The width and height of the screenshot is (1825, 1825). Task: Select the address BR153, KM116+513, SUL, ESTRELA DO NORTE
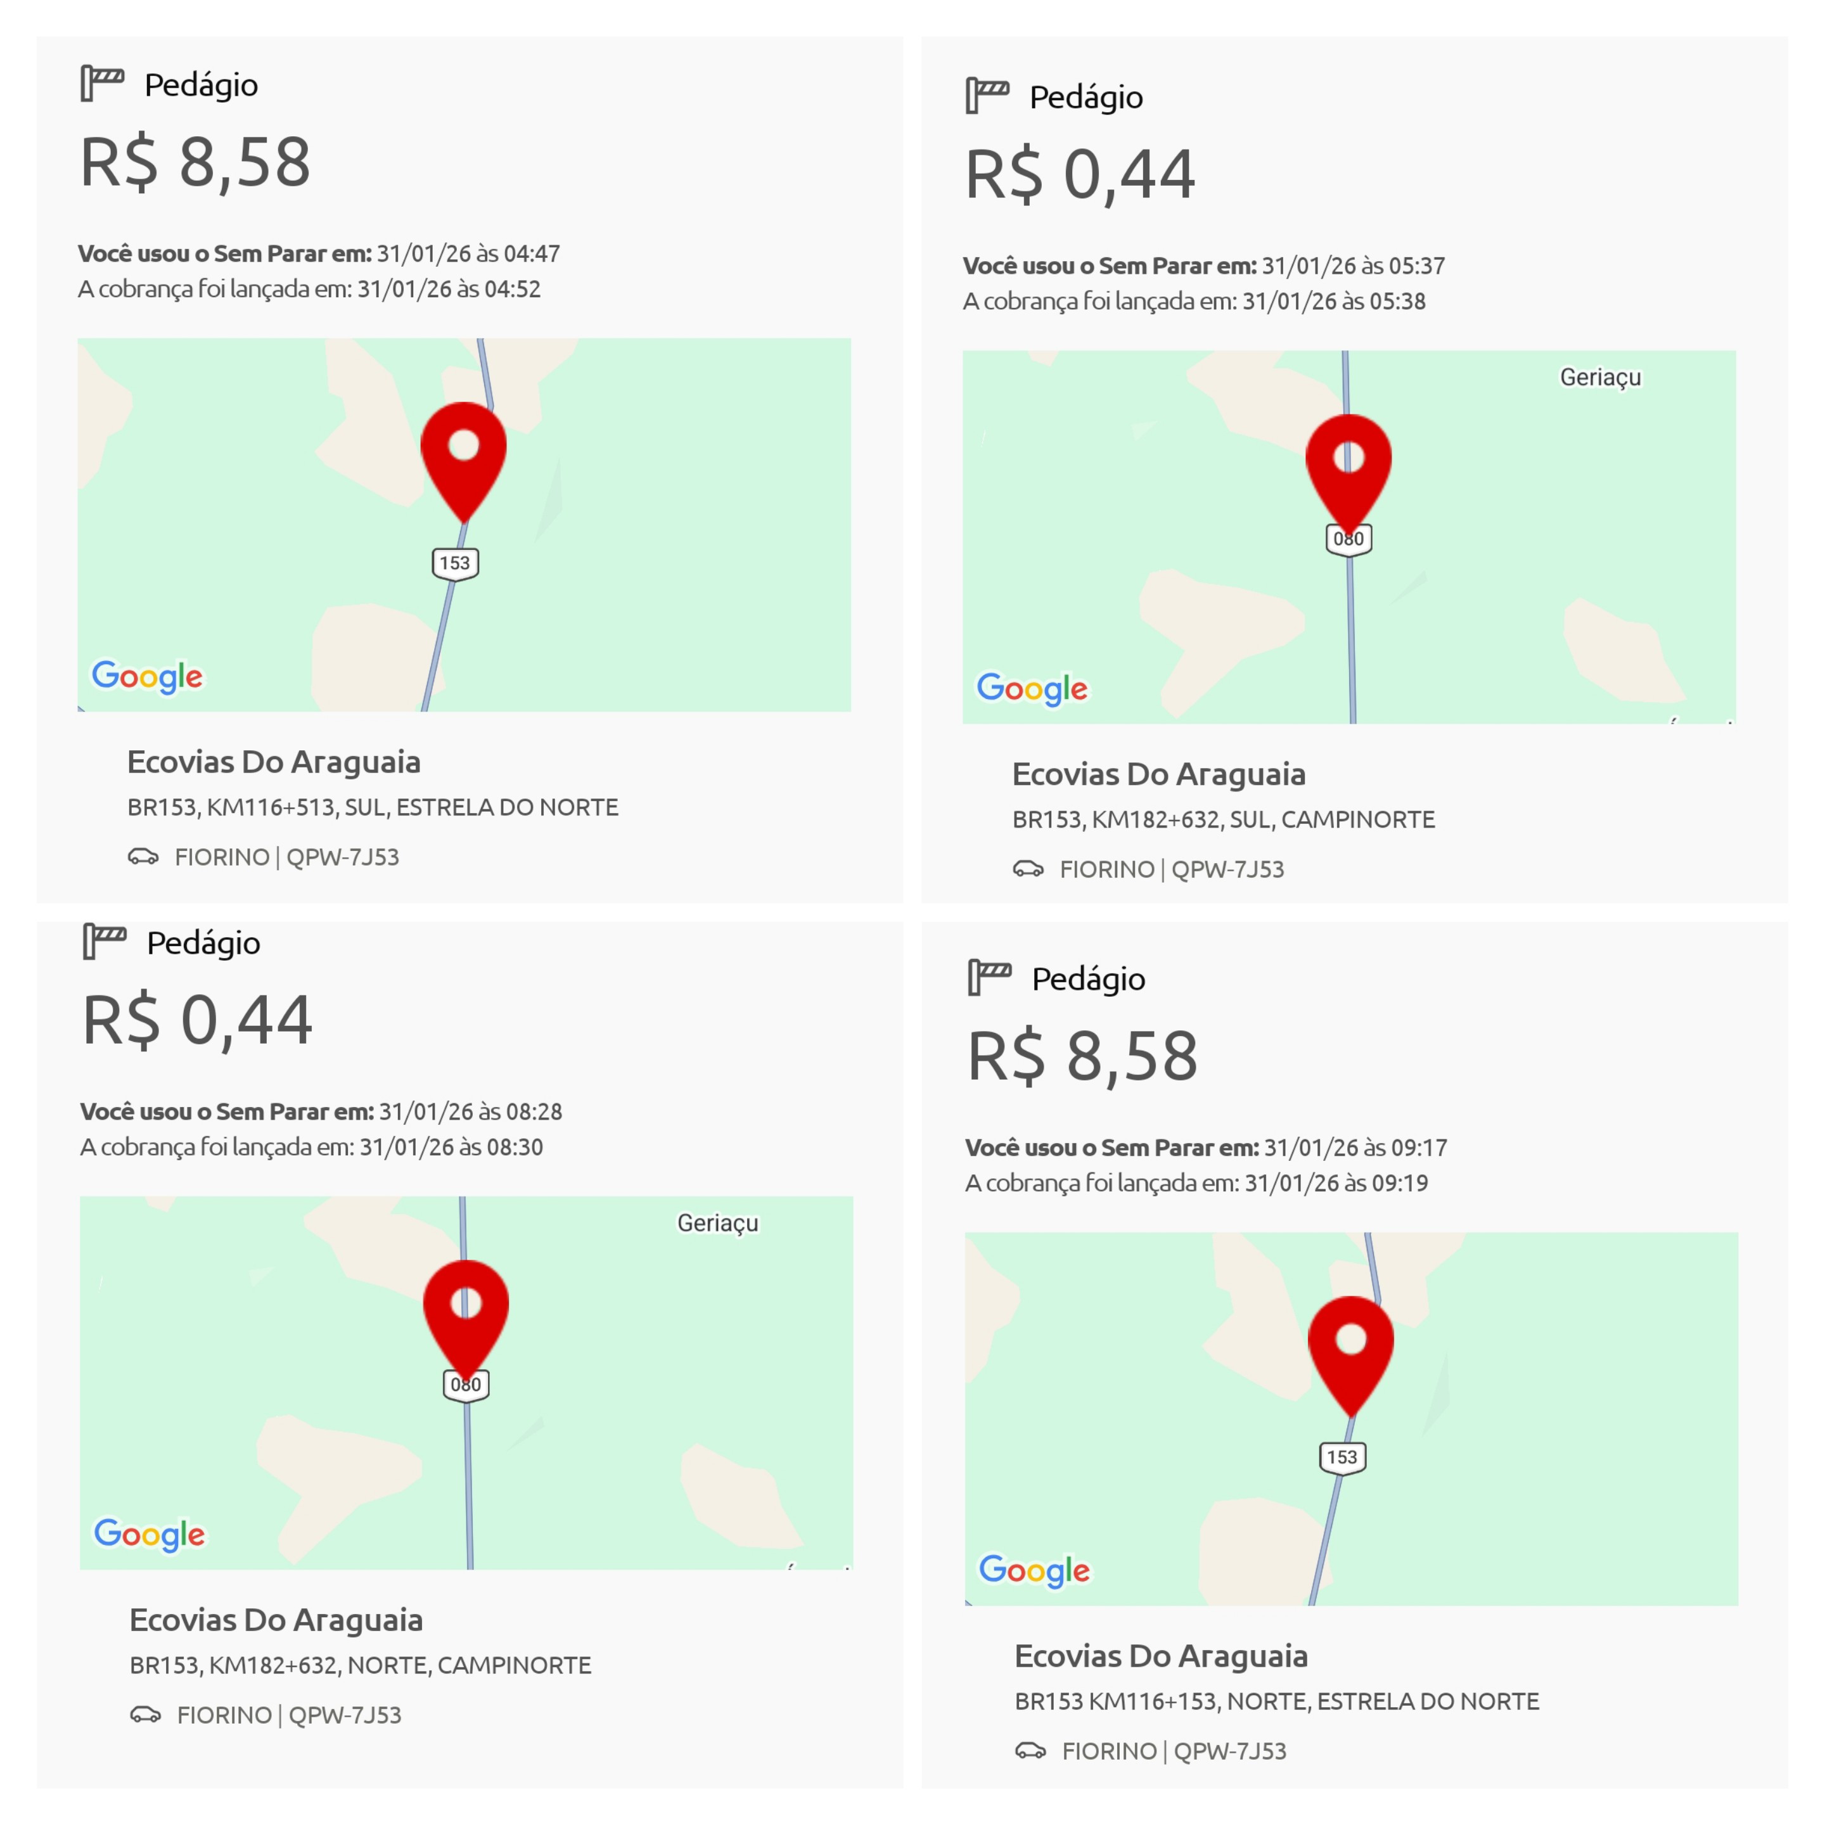pos(373,808)
